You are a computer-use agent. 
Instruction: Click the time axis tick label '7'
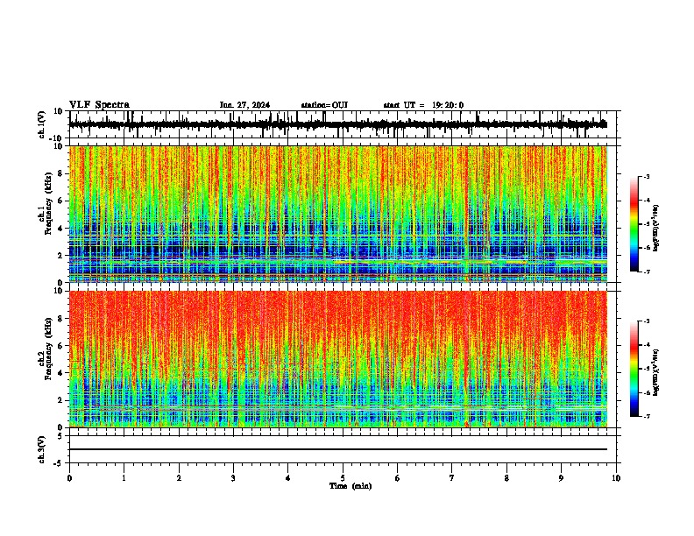coord(452,478)
